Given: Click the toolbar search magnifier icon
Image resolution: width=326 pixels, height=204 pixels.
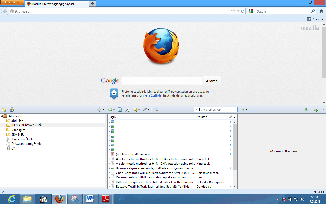Looking at the screenshot, I should (x=313, y=11).
